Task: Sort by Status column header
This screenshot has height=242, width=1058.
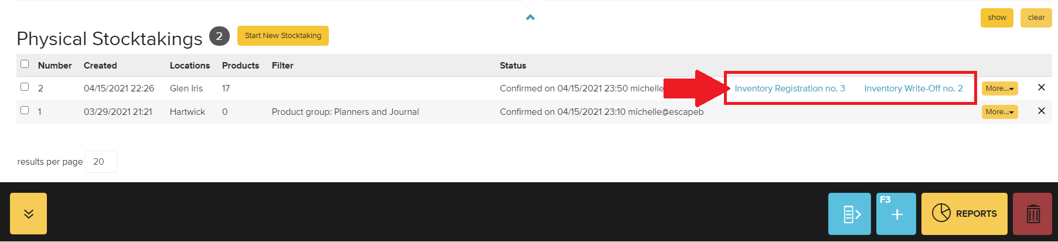Action: [x=513, y=66]
